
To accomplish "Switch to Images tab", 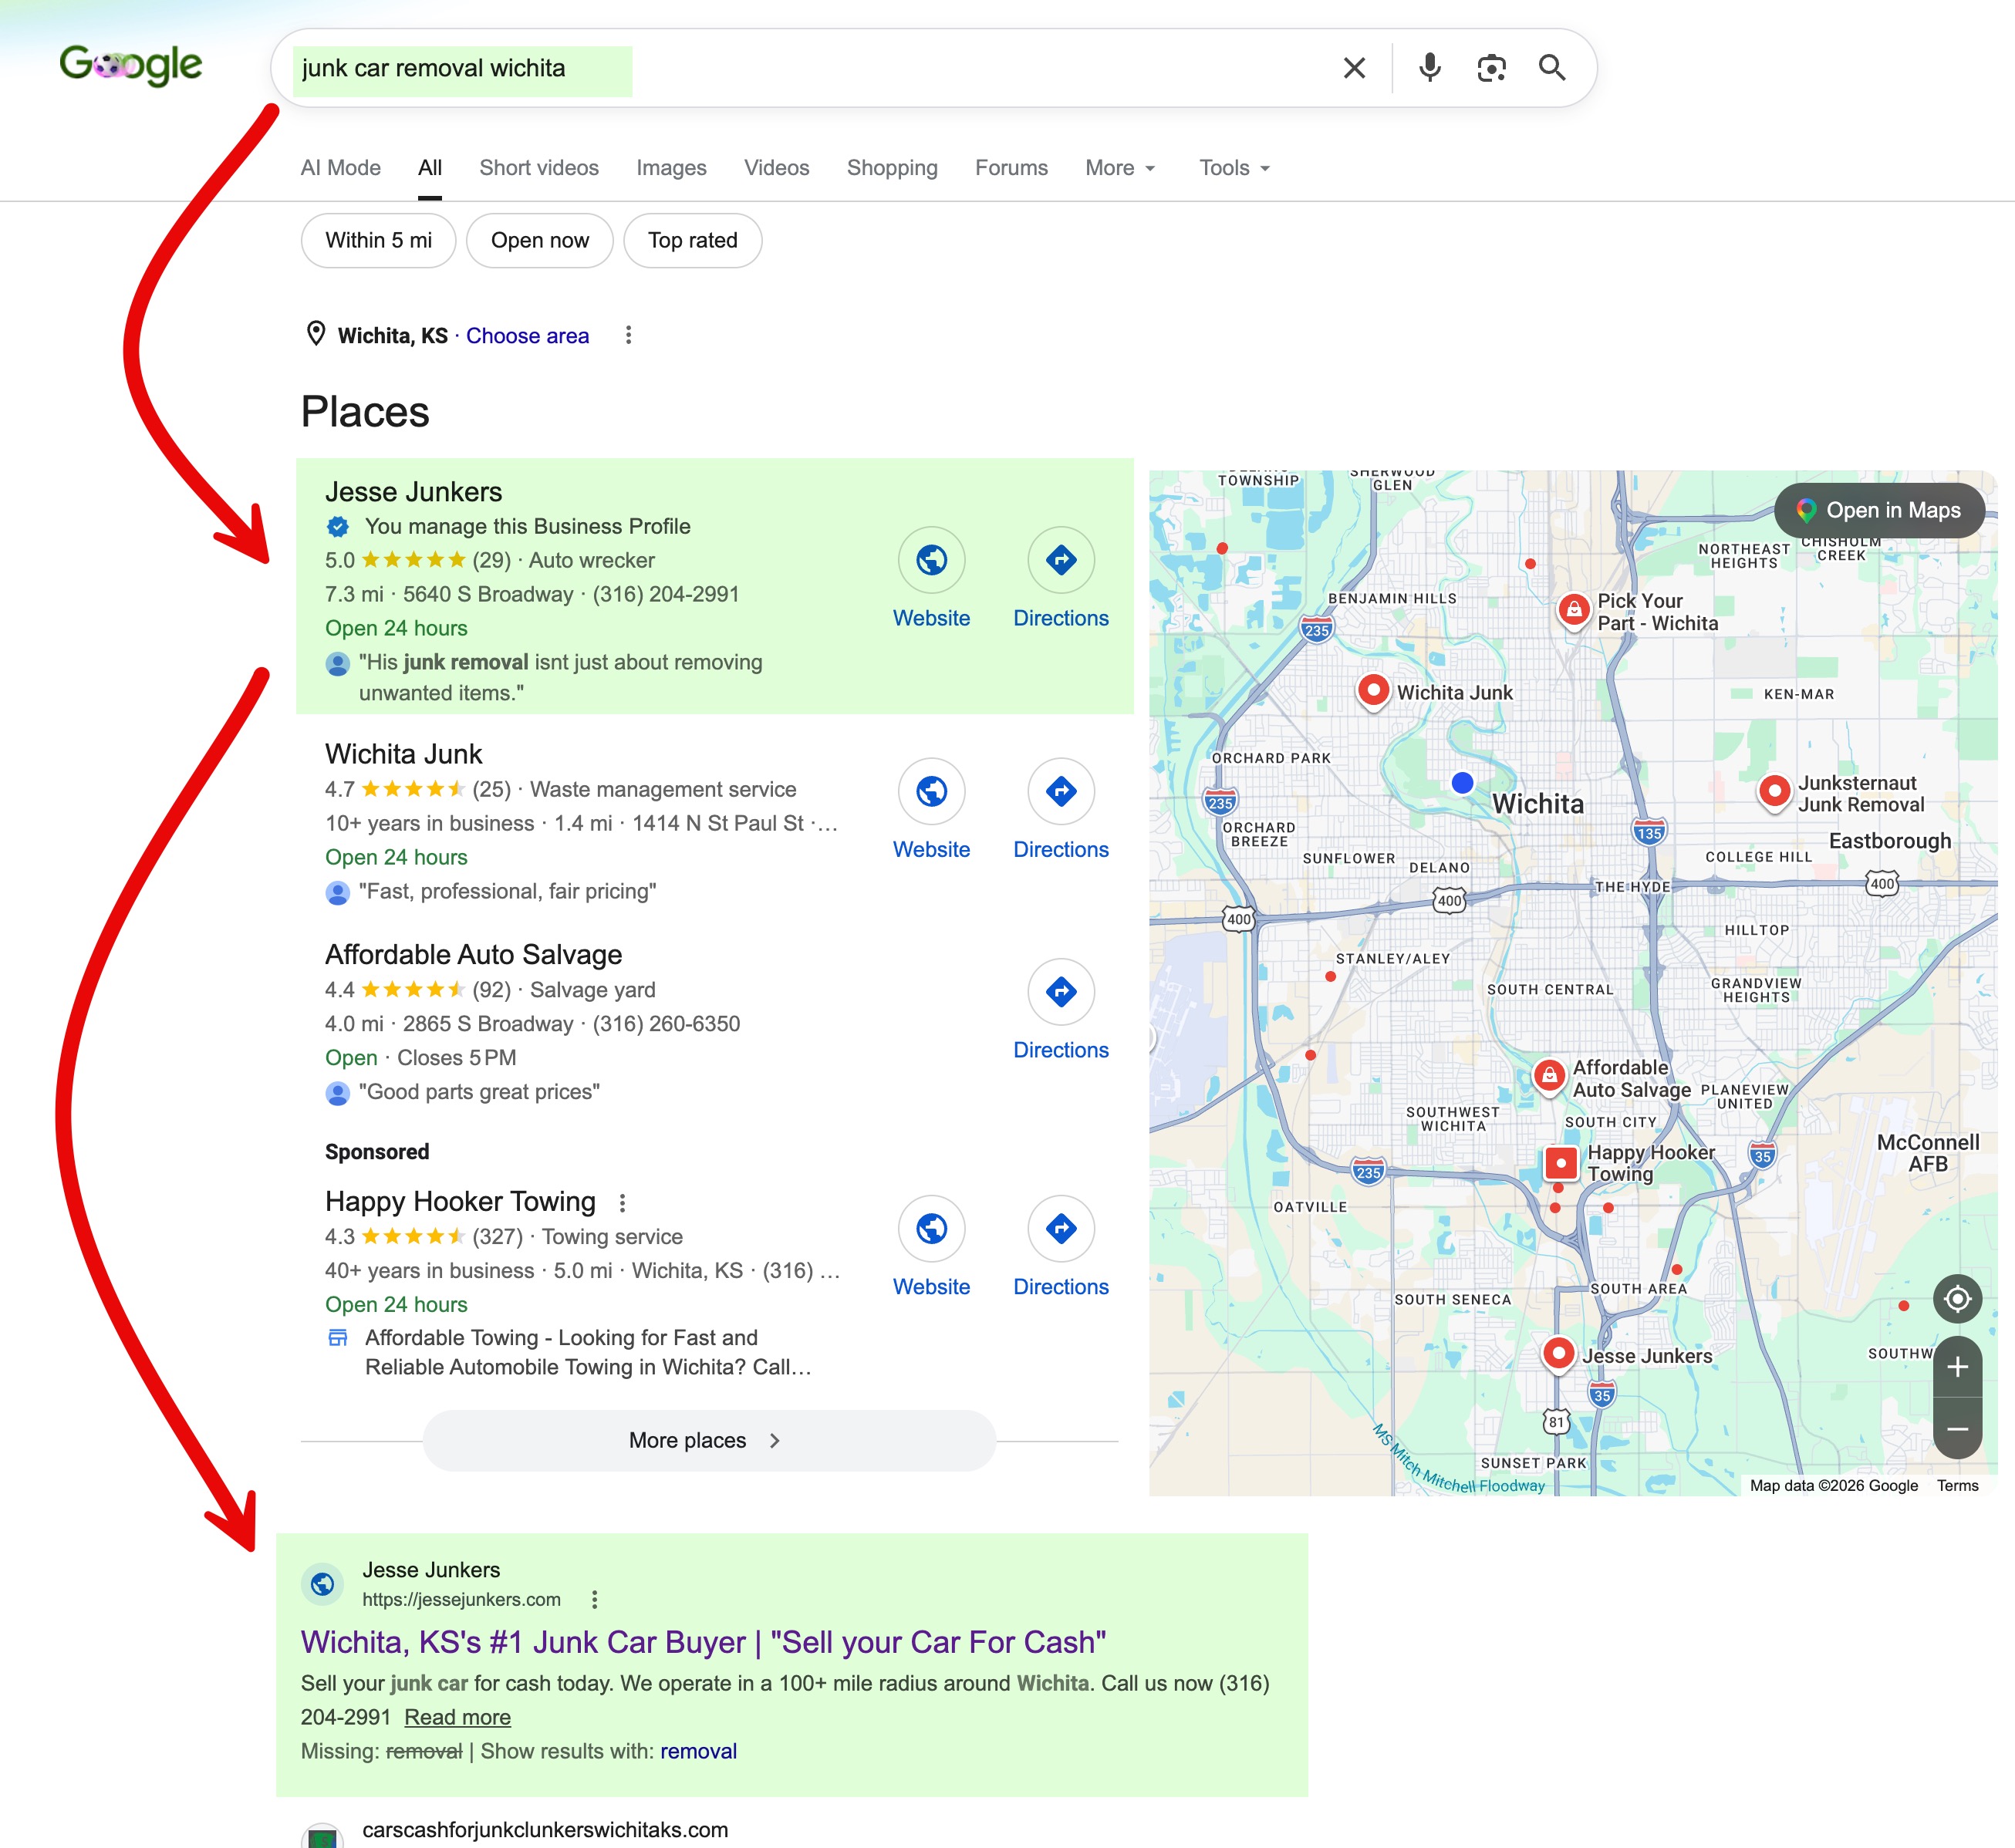I will click(671, 168).
